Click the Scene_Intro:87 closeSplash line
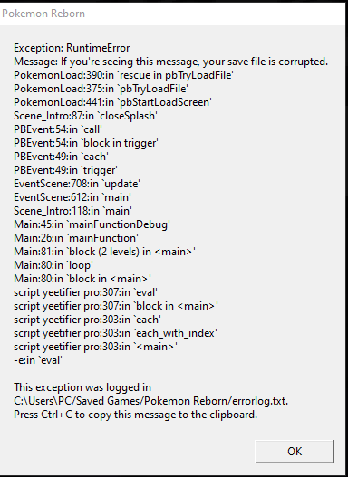348x477 pixels. [x=85, y=116]
